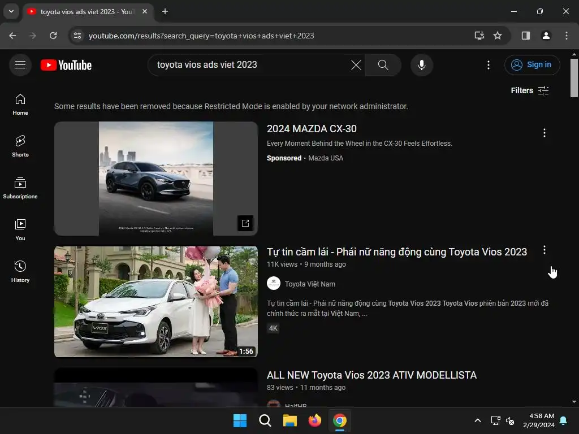Image resolution: width=579 pixels, height=434 pixels.
Task: Expand the tab search dropdown arrow
Action: (11, 11)
